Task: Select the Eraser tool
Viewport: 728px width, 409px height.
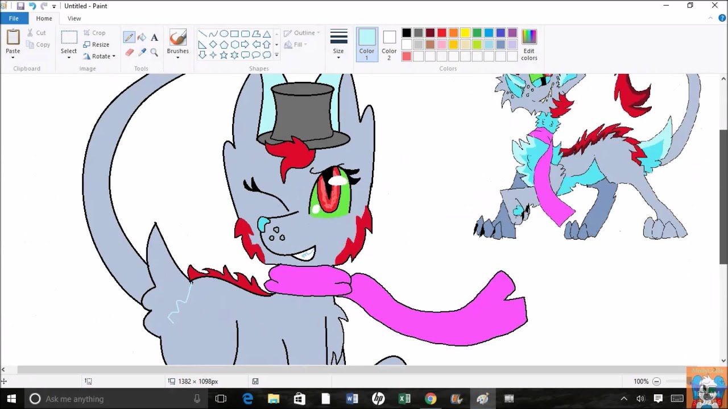Action: [x=129, y=52]
